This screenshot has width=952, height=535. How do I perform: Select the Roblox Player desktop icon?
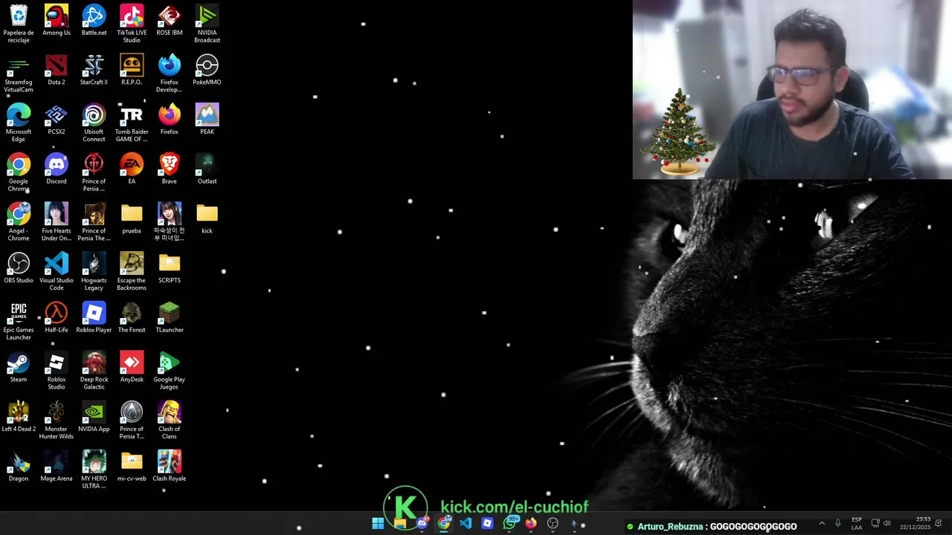(94, 318)
